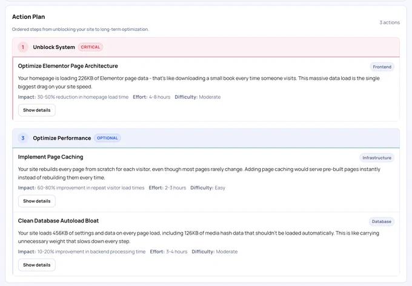Image resolution: width=412 pixels, height=286 pixels.
Task: Click the Implement Page Caching title
Action: (x=50, y=157)
